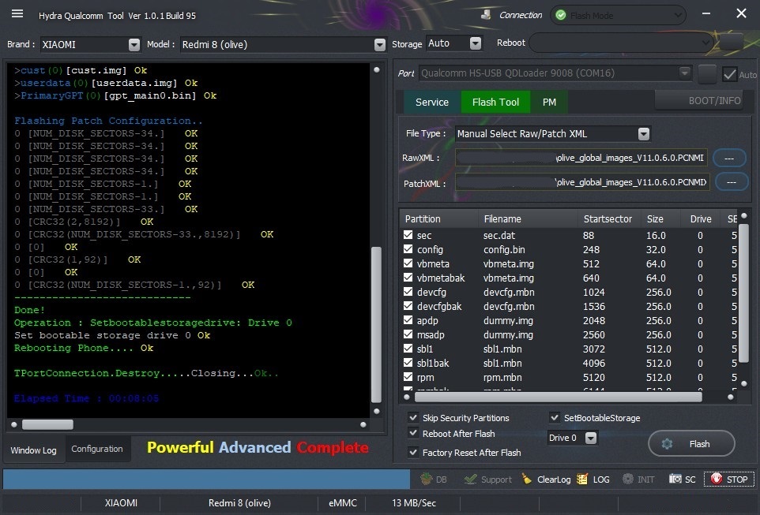This screenshot has height=515, width=760.
Task: Open the Window Log tab
Action: [x=33, y=450]
